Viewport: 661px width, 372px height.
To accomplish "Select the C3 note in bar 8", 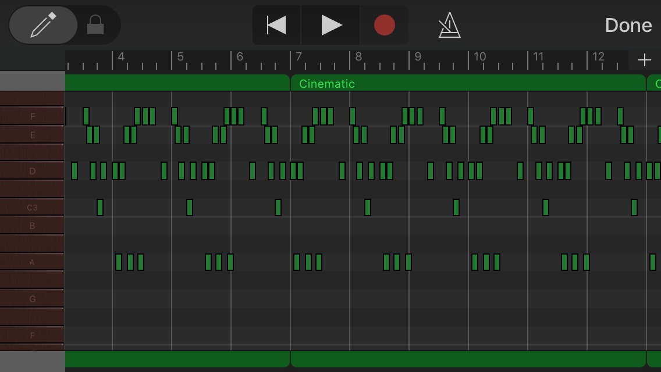I will (x=368, y=208).
